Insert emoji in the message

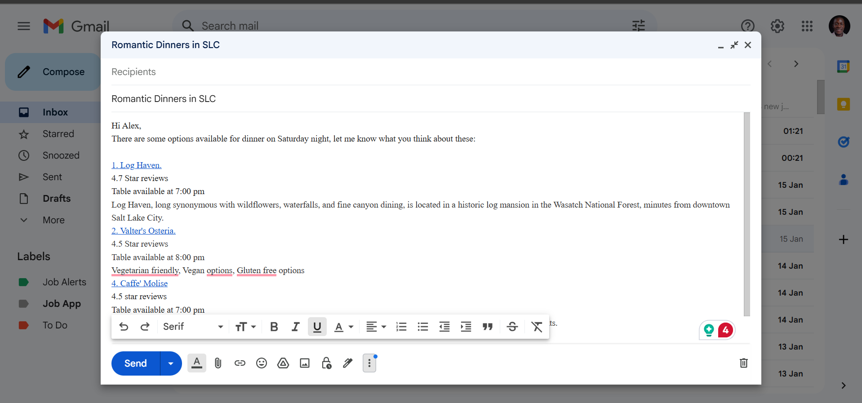coord(262,363)
